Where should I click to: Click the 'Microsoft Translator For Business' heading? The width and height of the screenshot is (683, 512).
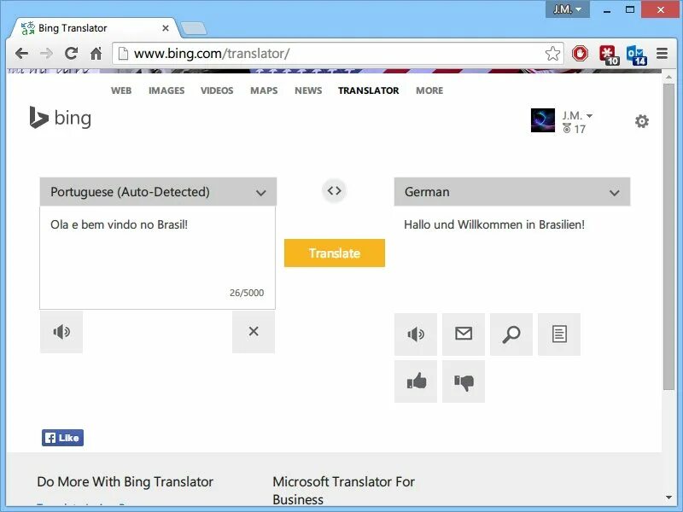(344, 490)
